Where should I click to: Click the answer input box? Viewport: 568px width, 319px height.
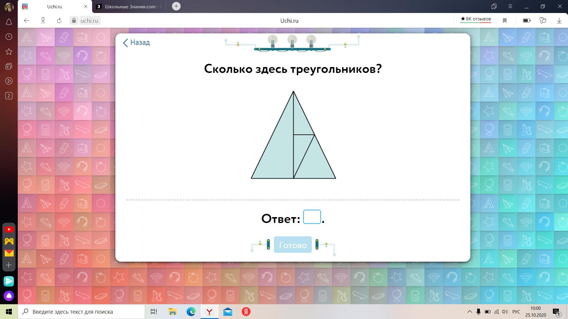[x=312, y=217]
